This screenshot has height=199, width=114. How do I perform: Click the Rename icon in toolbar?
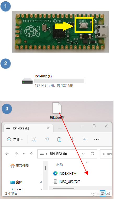72,139
